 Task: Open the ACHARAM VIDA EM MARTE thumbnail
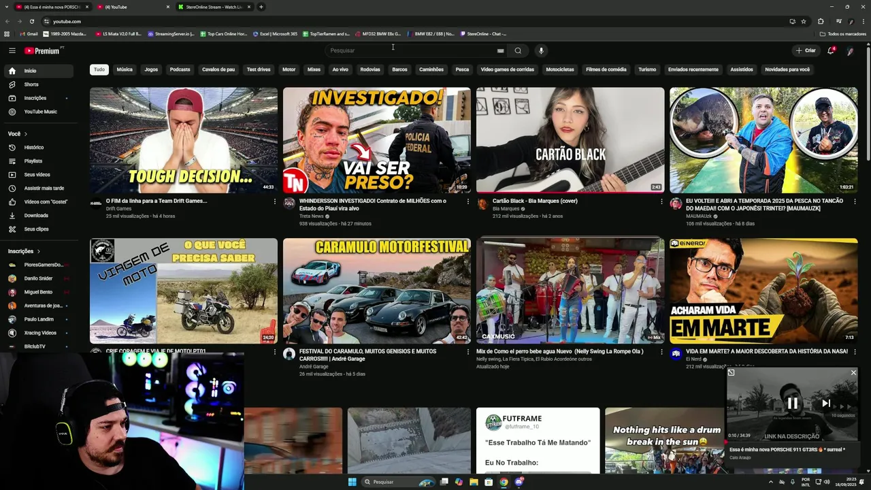pyautogui.click(x=763, y=291)
